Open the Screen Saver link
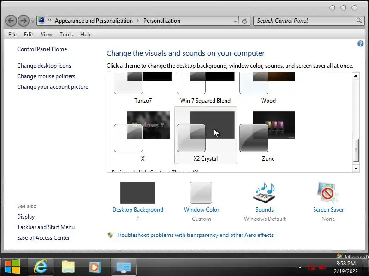This screenshot has width=369, height=276. [328, 210]
